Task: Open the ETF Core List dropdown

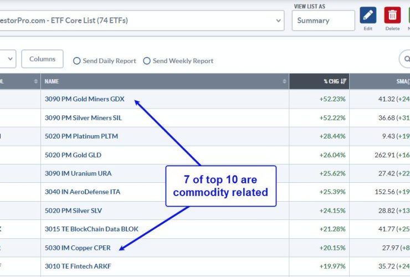Action: 142,20
